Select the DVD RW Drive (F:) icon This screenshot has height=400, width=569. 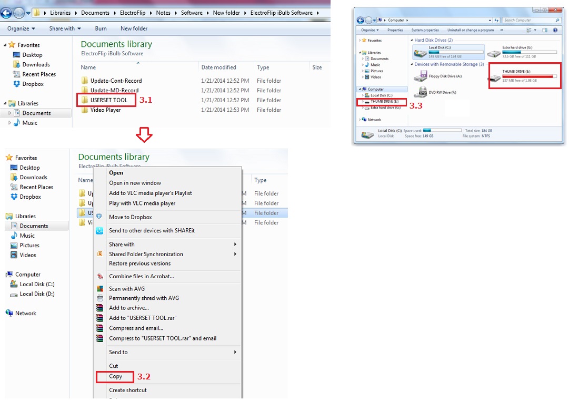[x=420, y=92]
